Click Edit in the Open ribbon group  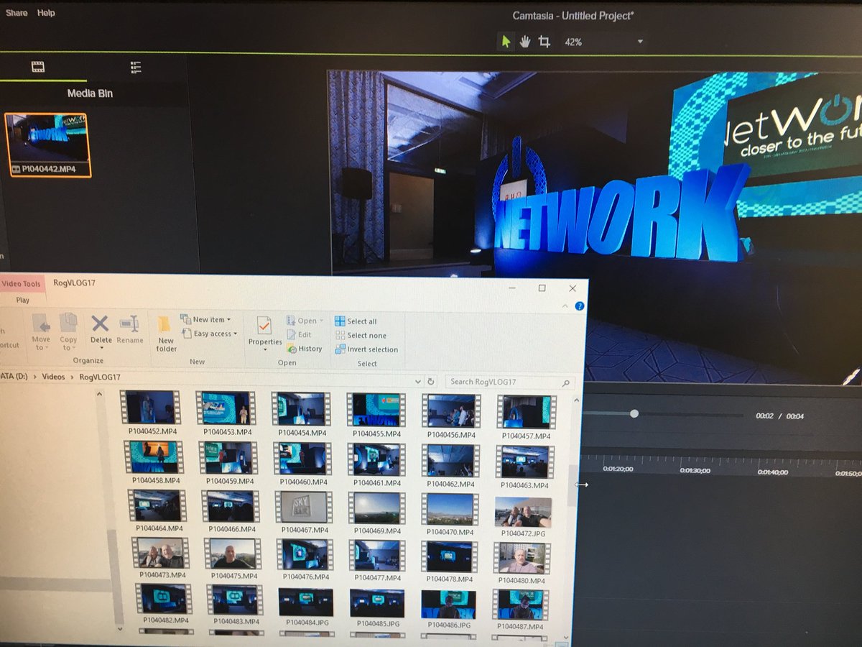[x=300, y=334]
